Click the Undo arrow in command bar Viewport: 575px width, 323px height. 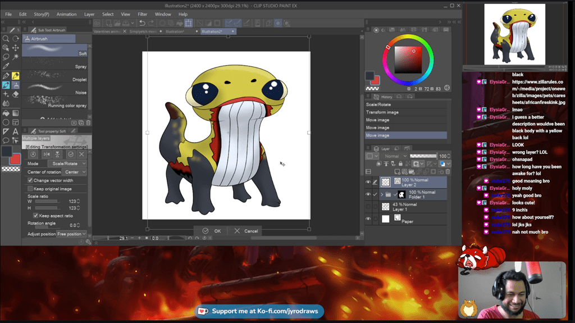pos(142,23)
